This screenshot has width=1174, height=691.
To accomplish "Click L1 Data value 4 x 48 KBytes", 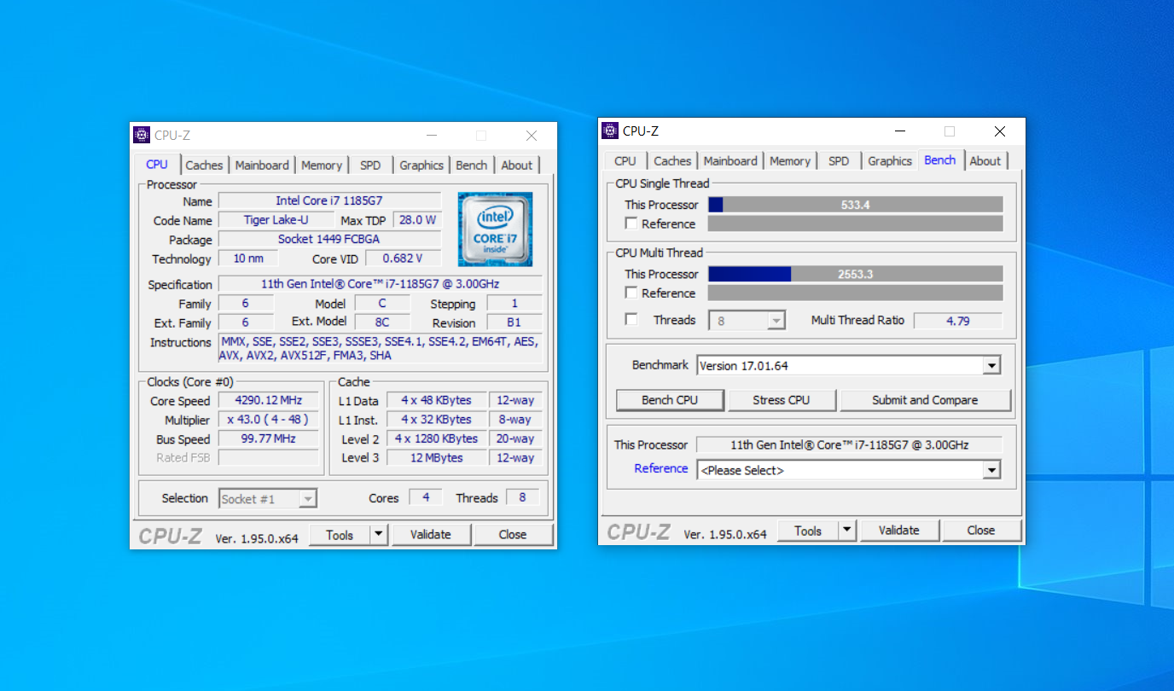I will tap(437, 400).
